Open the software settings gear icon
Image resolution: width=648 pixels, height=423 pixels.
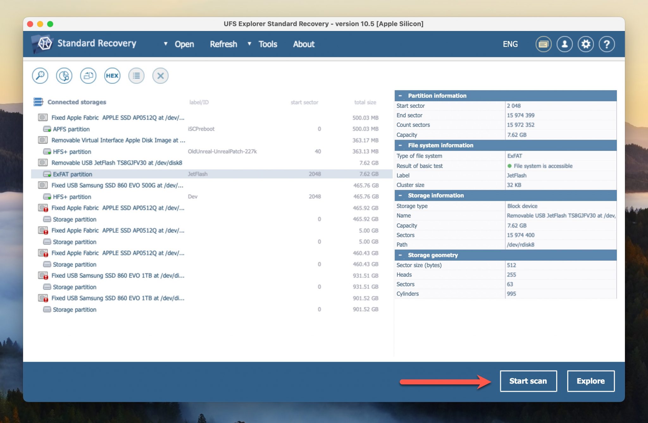point(586,44)
